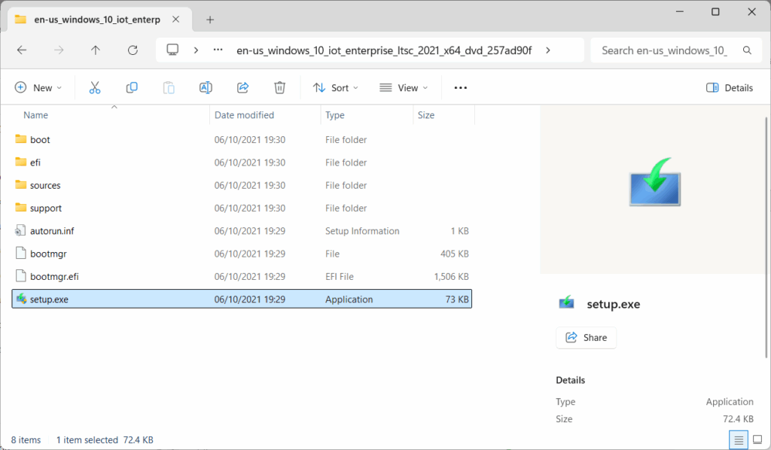The height and width of the screenshot is (450, 771).
Task: Click the Cut scissors icon
Action: (x=94, y=88)
